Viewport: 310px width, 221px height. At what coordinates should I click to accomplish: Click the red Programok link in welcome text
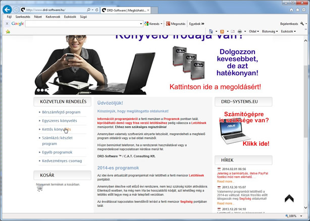pos(172,119)
